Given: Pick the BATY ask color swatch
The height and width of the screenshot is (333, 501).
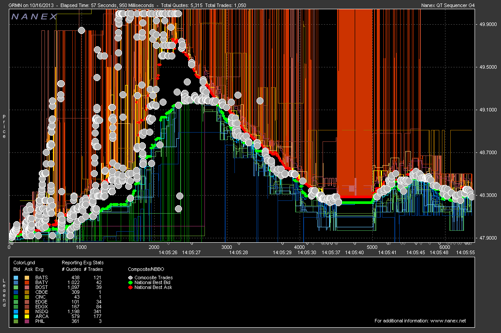Looking at the screenshot, I should [27, 282].
